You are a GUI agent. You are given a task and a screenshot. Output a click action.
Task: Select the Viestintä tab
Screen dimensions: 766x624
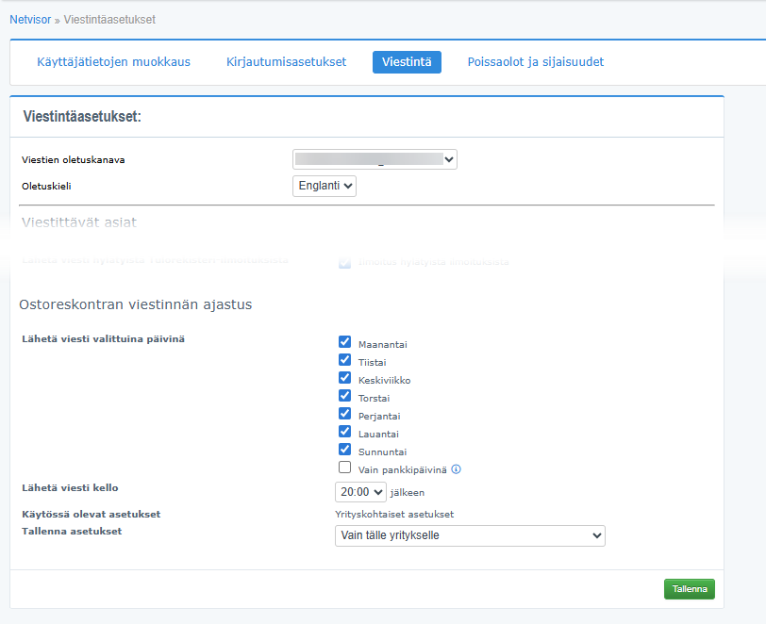pos(407,62)
